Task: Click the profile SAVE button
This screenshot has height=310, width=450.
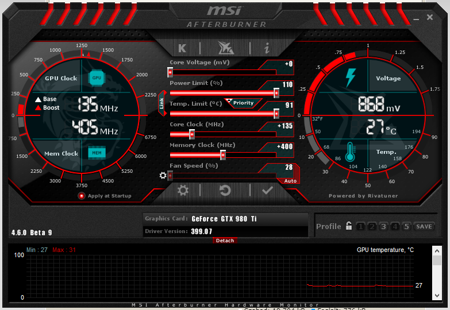Action: pos(424,227)
